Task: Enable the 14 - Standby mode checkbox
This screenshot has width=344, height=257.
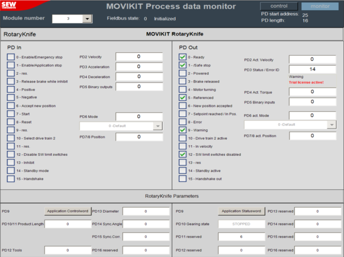Action: point(11,171)
